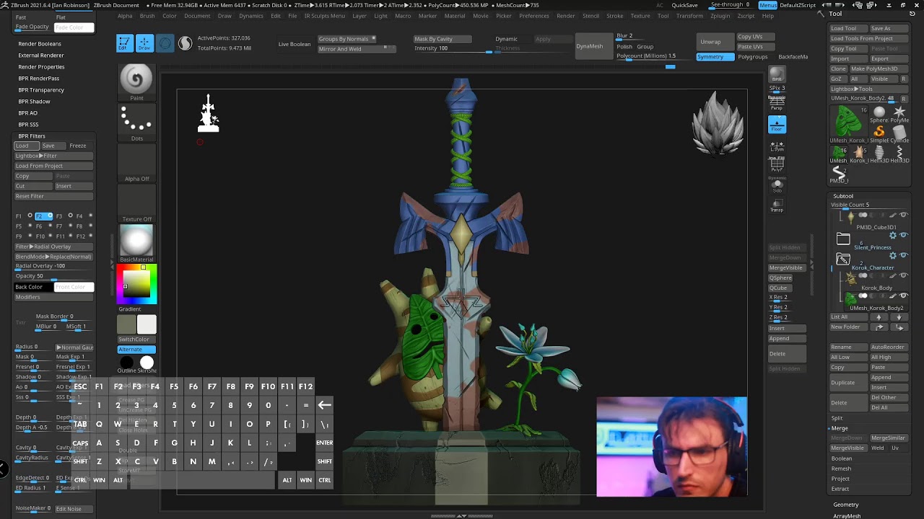Image resolution: width=924 pixels, height=519 pixels.
Task: Open the Texture Off selector
Action: point(136,202)
